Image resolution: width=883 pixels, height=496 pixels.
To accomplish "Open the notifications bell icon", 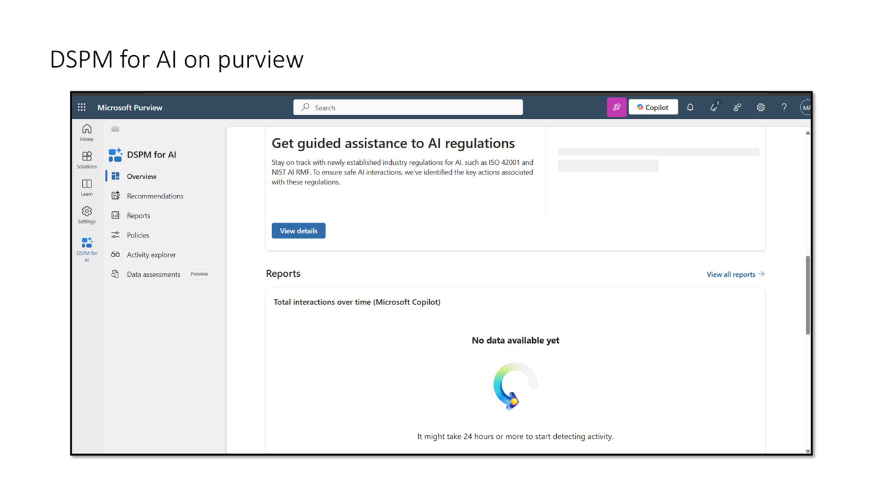I will (x=690, y=107).
